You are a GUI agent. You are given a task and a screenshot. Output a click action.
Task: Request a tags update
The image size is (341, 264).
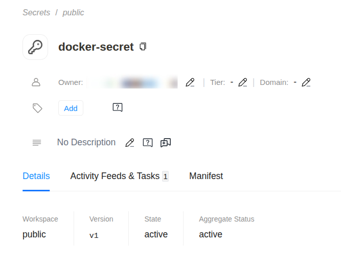(x=118, y=107)
